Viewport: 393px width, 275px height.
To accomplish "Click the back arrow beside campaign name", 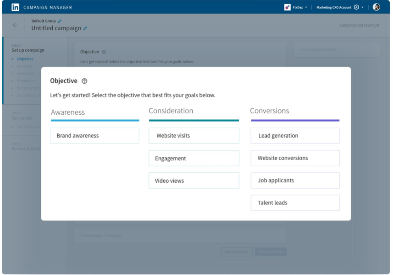I will click(x=16, y=25).
